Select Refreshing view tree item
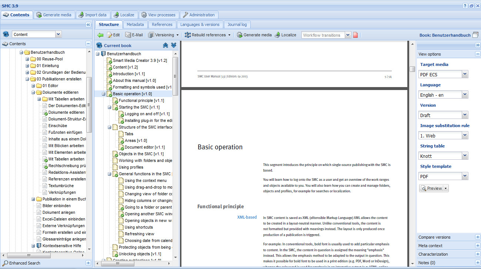481x269 pixels. pyautogui.click(x=140, y=234)
